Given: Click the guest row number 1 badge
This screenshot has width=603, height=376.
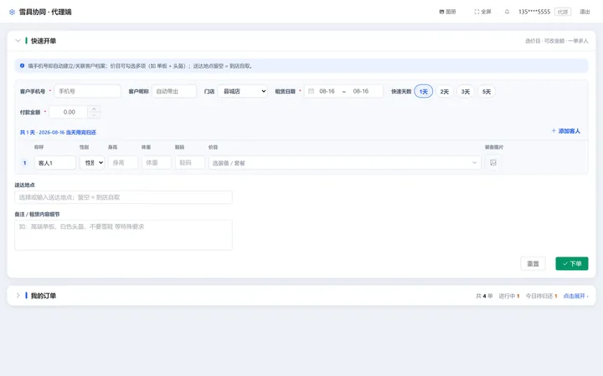Looking at the screenshot, I should [x=24, y=163].
